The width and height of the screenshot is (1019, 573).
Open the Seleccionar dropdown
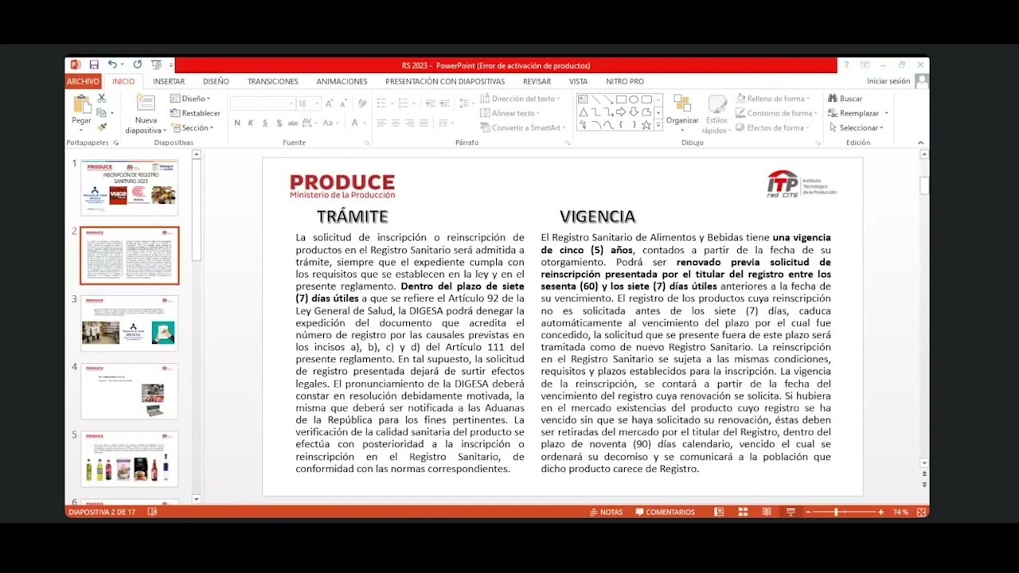tap(858, 127)
